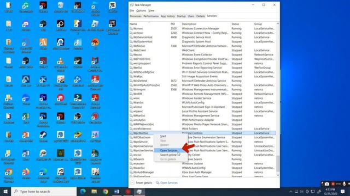Select the WlanSvc service row

click(x=202, y=103)
